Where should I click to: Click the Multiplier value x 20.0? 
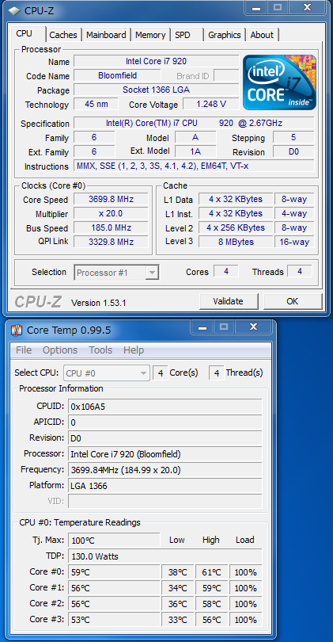(x=112, y=213)
